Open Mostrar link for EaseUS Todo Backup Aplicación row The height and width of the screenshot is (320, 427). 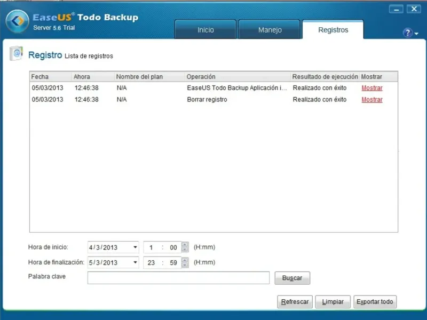pyautogui.click(x=372, y=88)
